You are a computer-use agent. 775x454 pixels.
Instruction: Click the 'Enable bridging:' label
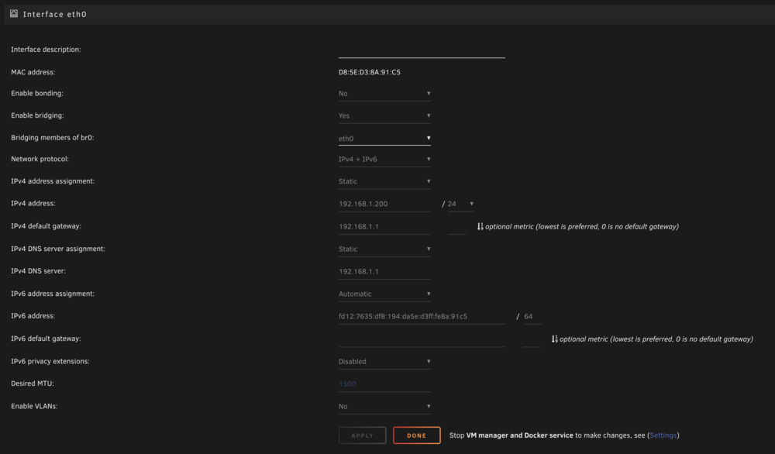coord(37,115)
